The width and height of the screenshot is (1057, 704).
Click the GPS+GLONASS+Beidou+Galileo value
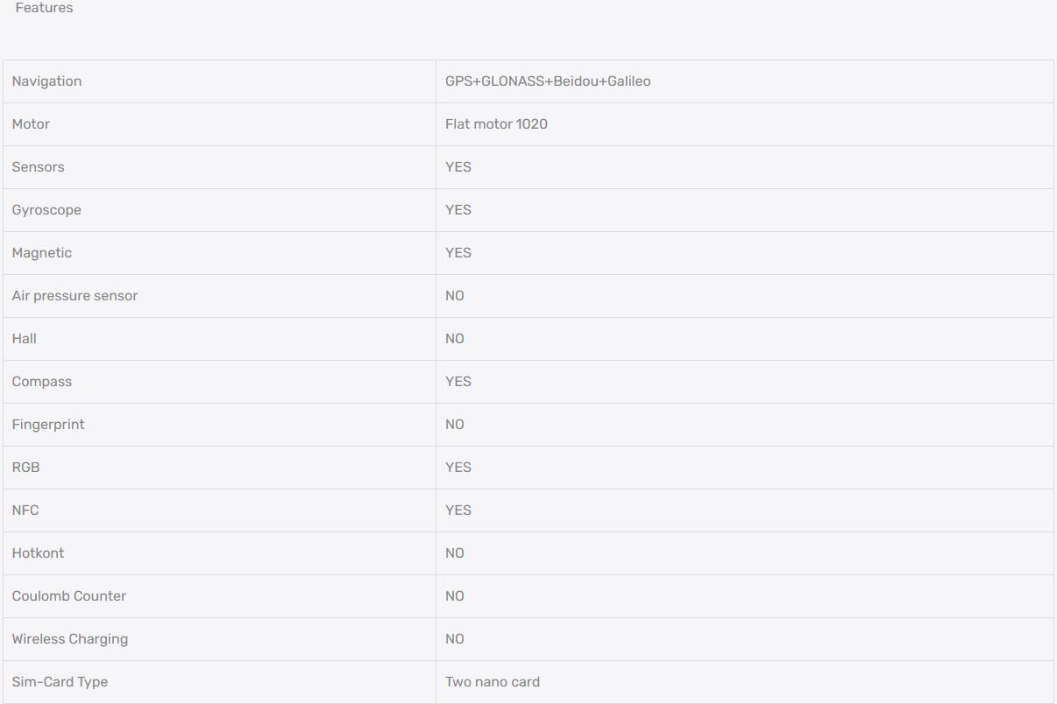[x=548, y=81]
